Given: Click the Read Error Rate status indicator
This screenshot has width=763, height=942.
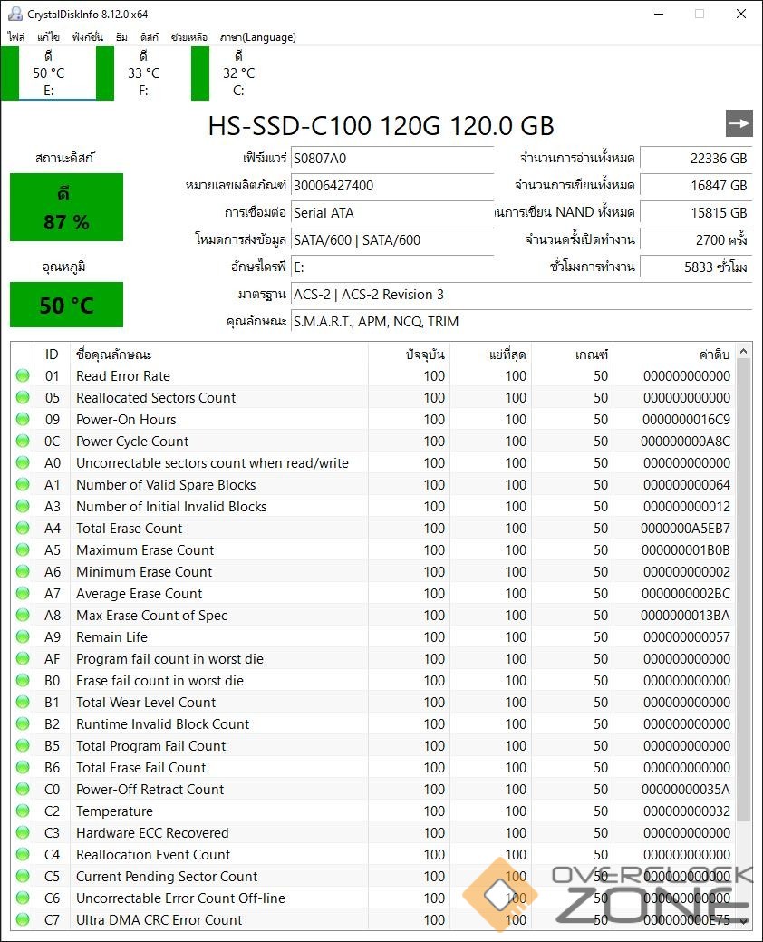Looking at the screenshot, I should point(23,376).
